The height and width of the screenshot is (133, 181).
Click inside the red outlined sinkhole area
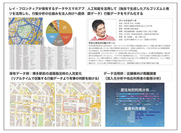pyautogui.click(x=75, y=105)
